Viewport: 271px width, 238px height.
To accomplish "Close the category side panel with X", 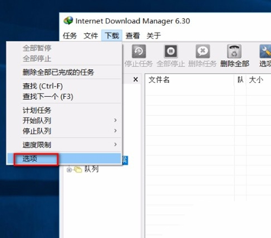I will (135, 80).
